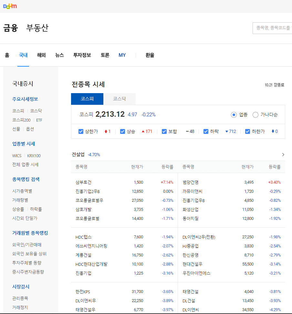Open the MY menu
292x314 pixels.
[x=122, y=55]
